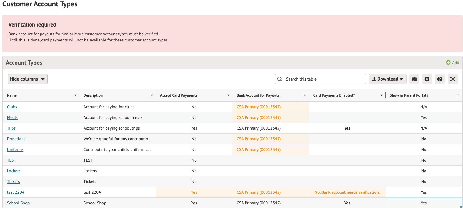Image resolution: width=463 pixels, height=208 pixels.
Task: Open the Bank Account for Payouts column arrow
Action: click(305, 95)
